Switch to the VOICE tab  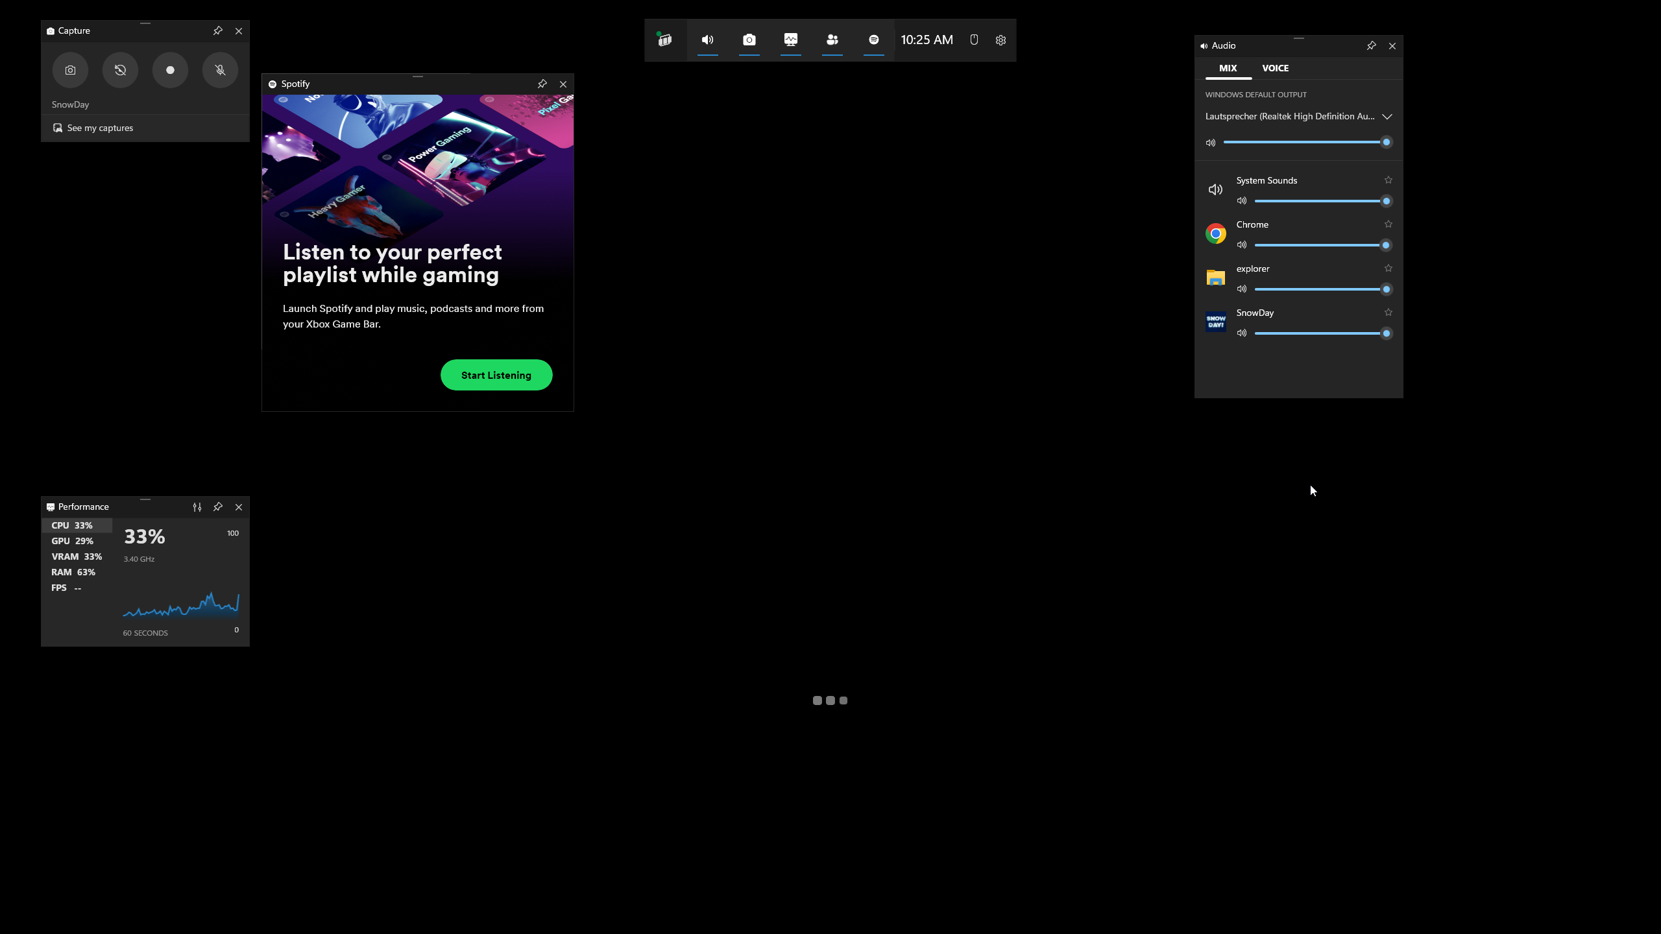point(1276,68)
